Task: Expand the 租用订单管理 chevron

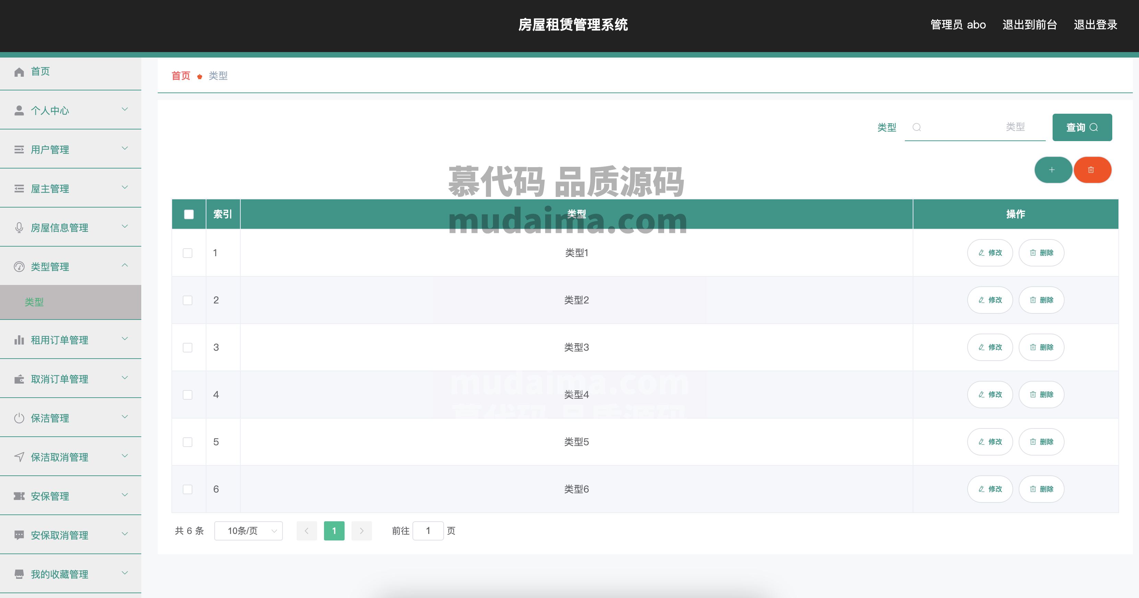Action: point(125,339)
